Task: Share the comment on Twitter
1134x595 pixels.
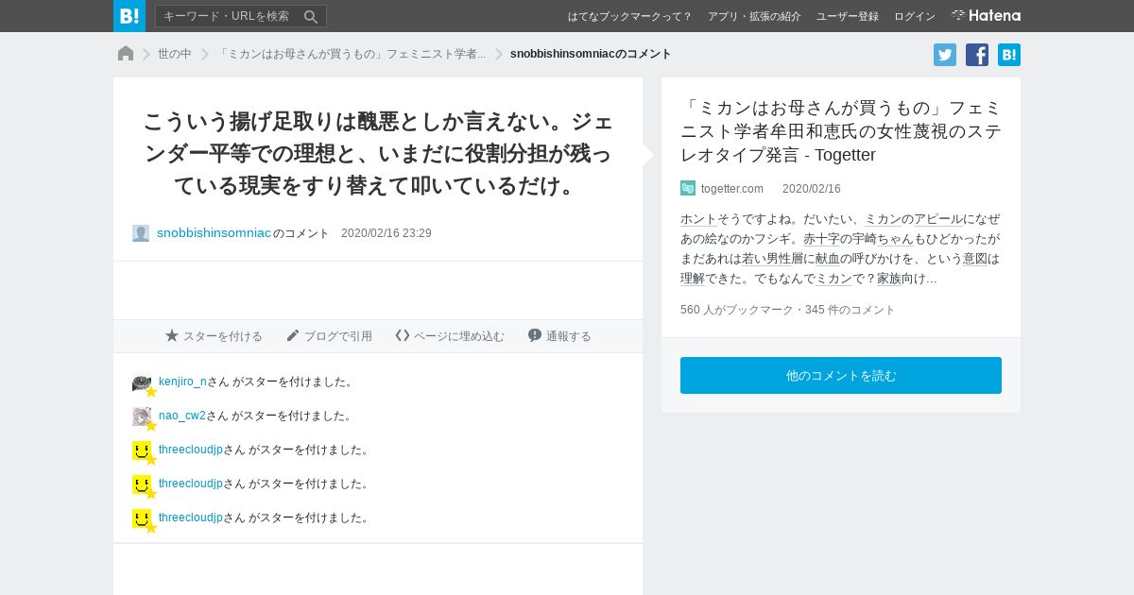Action: 945,55
